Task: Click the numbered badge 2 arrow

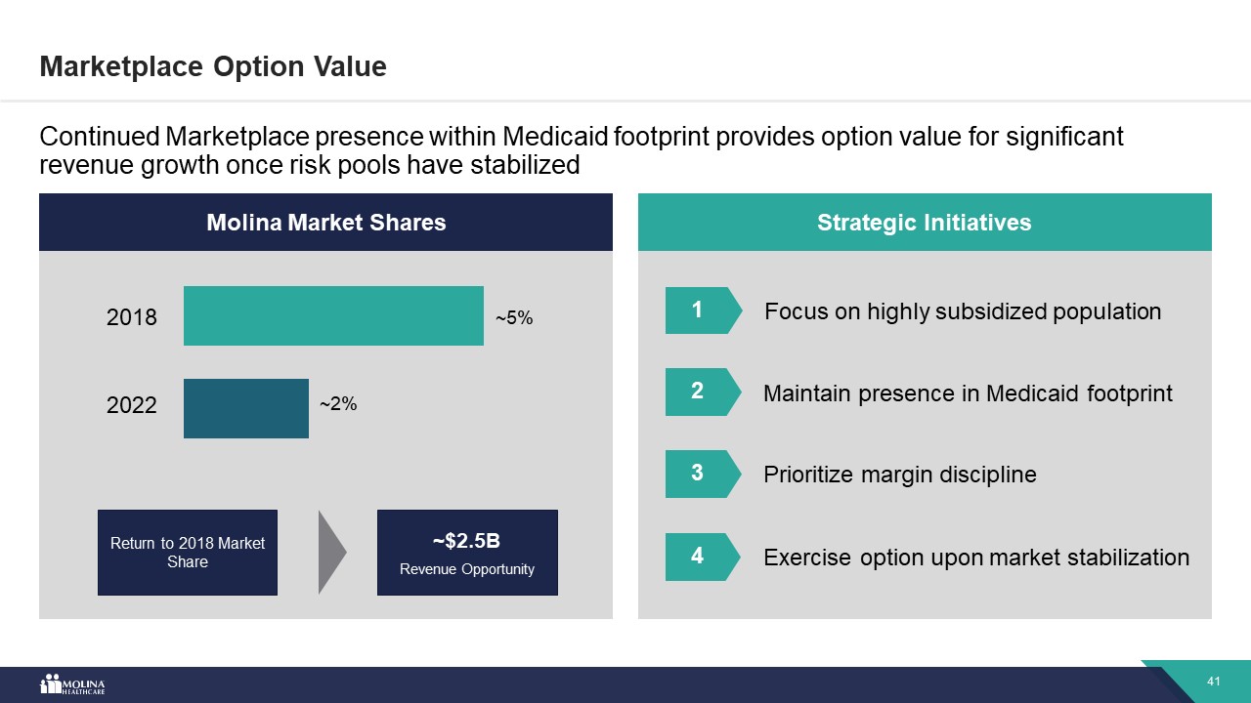Action: tap(700, 392)
